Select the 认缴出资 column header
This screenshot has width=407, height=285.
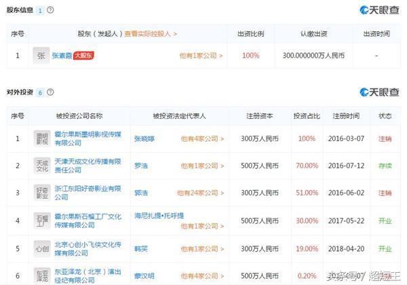point(313,34)
